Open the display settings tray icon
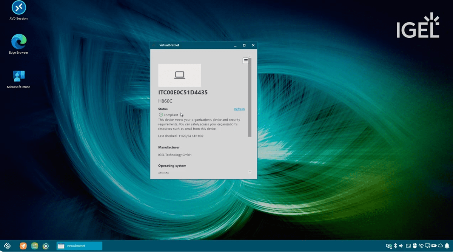This screenshot has height=252, width=453. pos(408,246)
